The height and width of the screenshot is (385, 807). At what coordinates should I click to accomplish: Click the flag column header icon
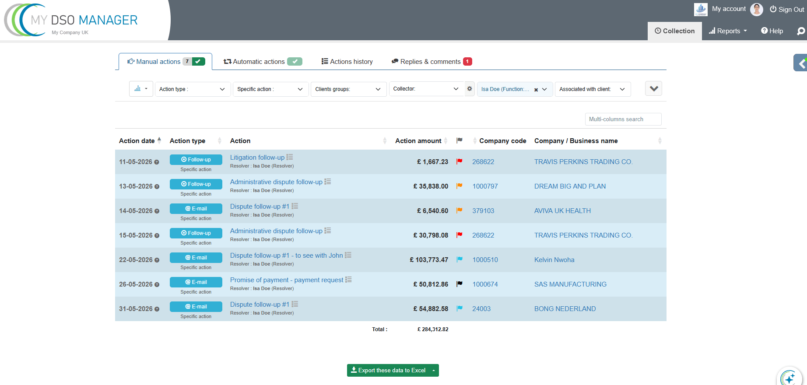coord(460,140)
